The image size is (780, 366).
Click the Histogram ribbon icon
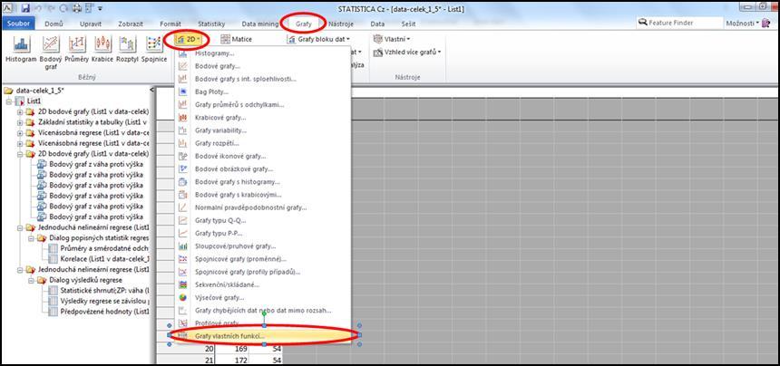tap(21, 49)
